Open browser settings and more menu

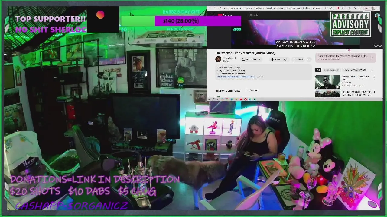378,8
